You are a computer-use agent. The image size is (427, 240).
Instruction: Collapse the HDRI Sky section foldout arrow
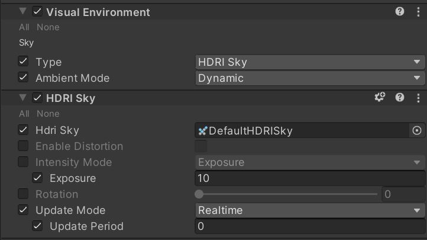[23, 97]
